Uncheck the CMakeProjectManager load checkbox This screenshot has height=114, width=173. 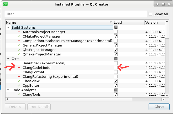click(x=116, y=36)
